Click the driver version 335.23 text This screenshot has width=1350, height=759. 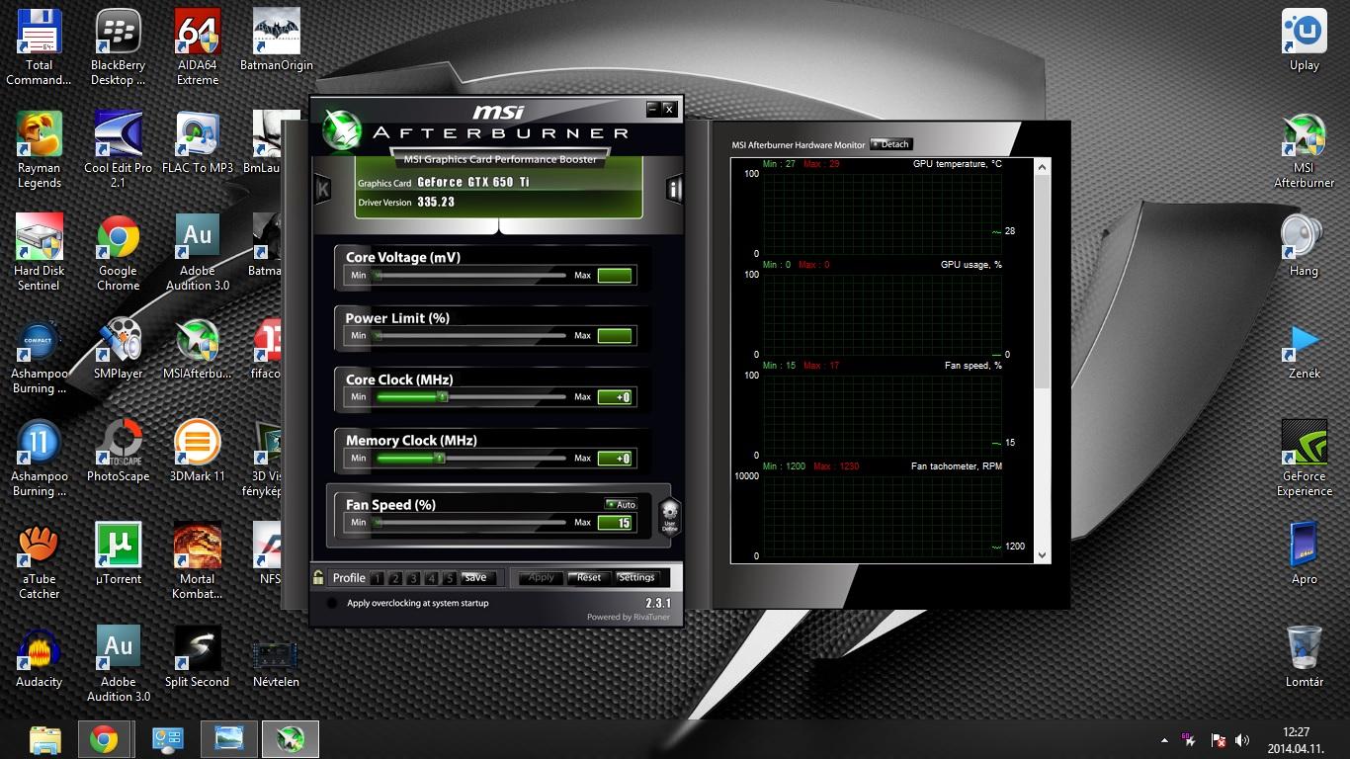coord(436,202)
